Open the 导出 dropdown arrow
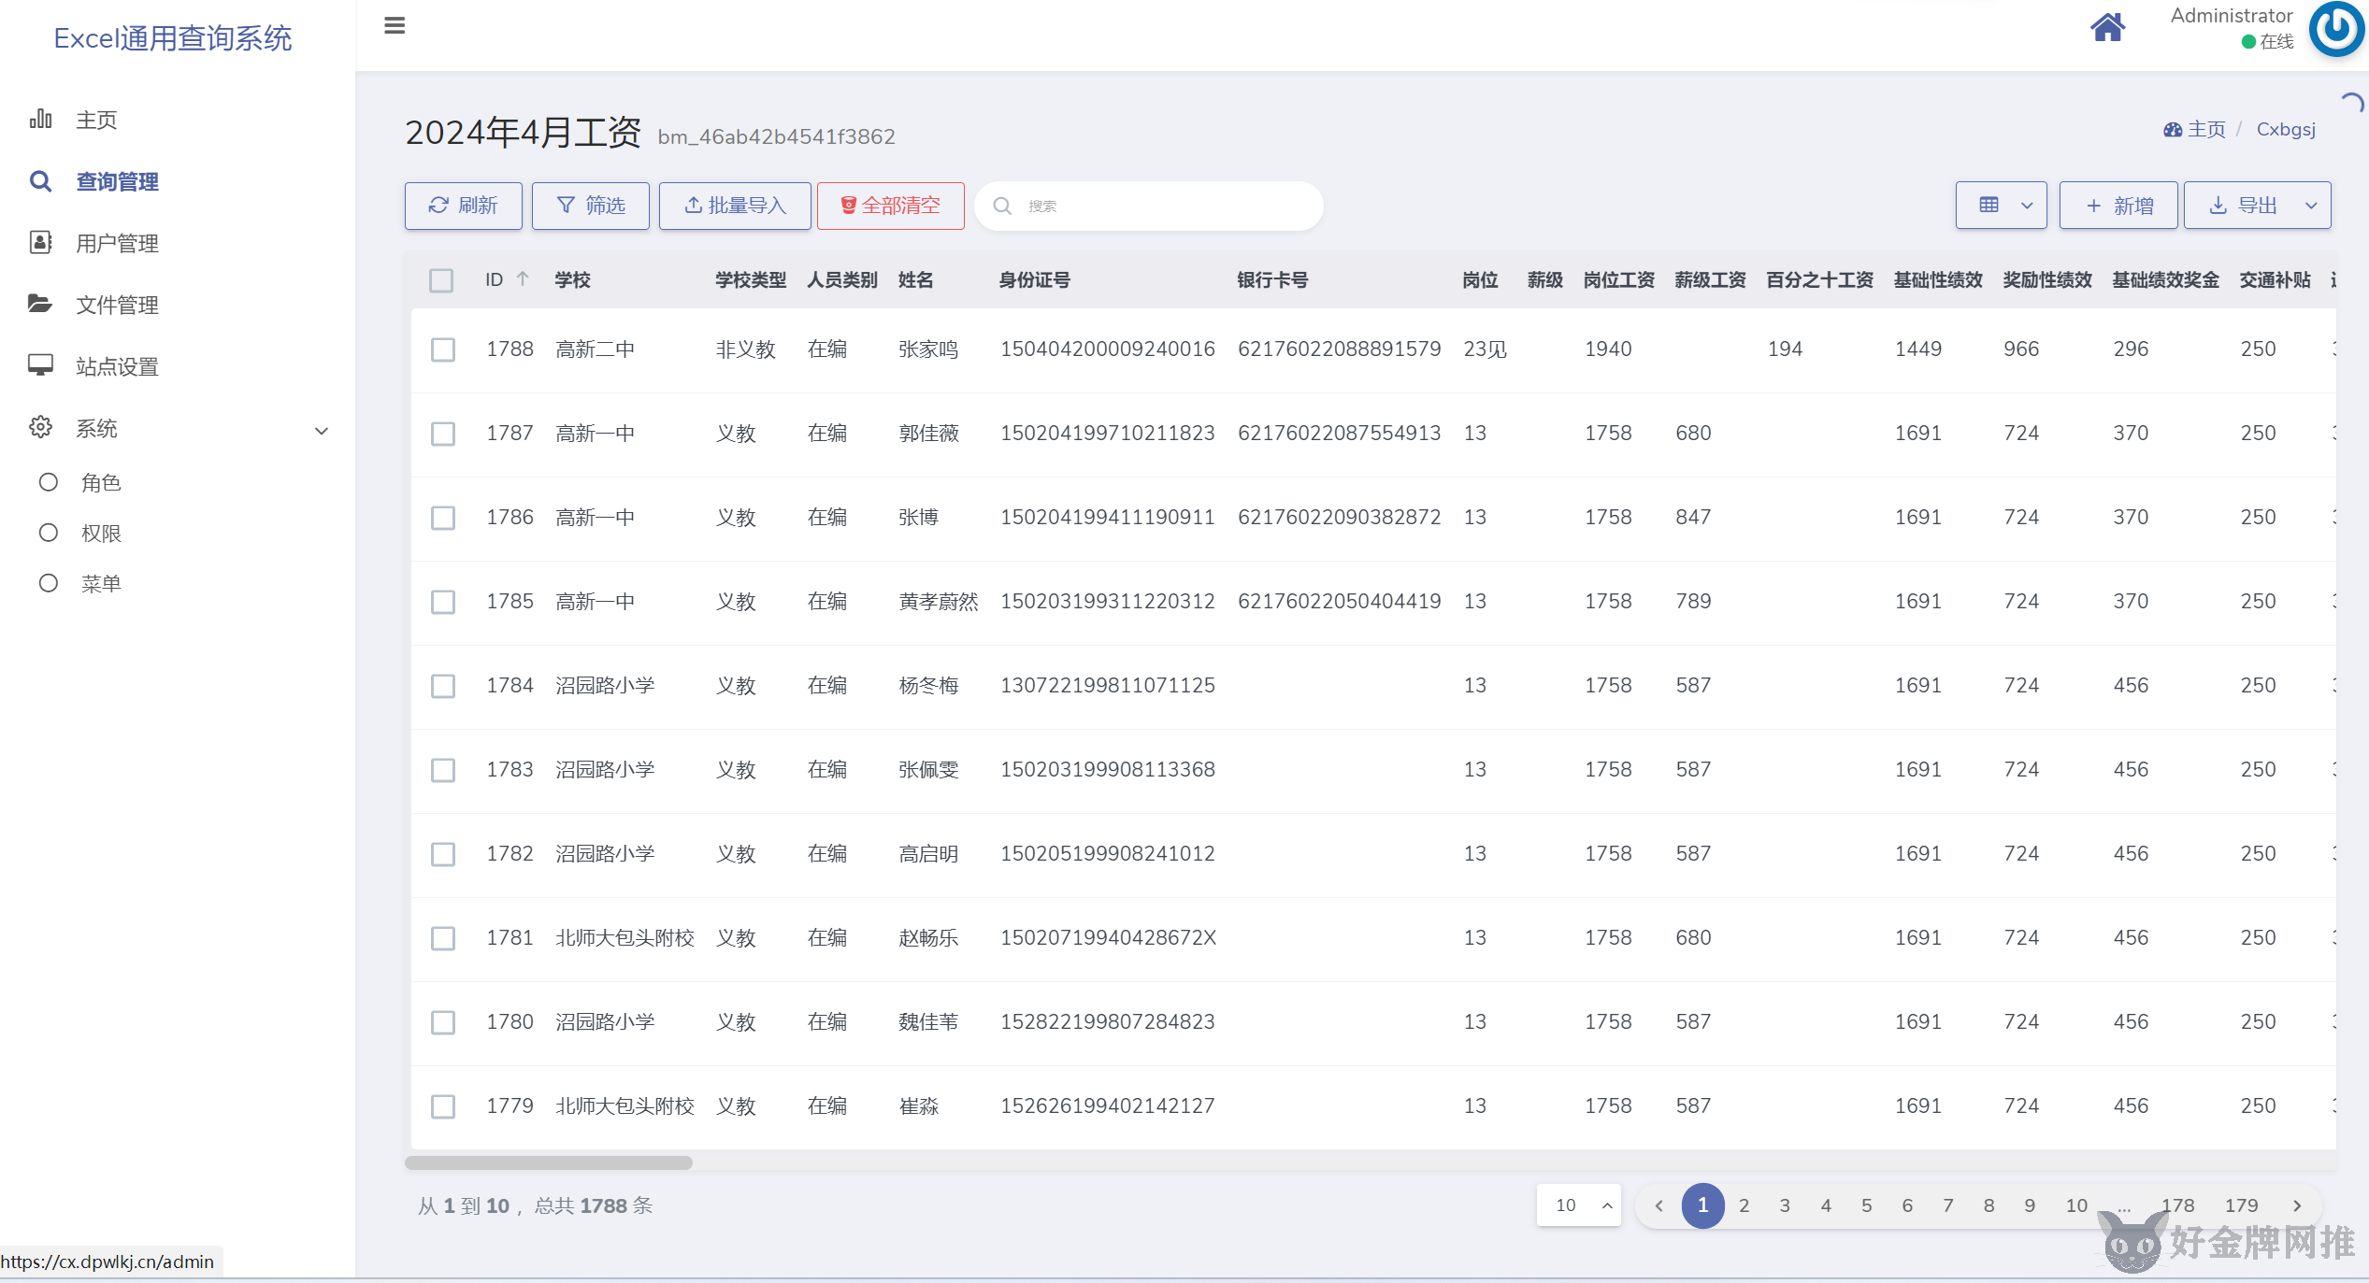2369x1283 pixels. coord(2311,206)
